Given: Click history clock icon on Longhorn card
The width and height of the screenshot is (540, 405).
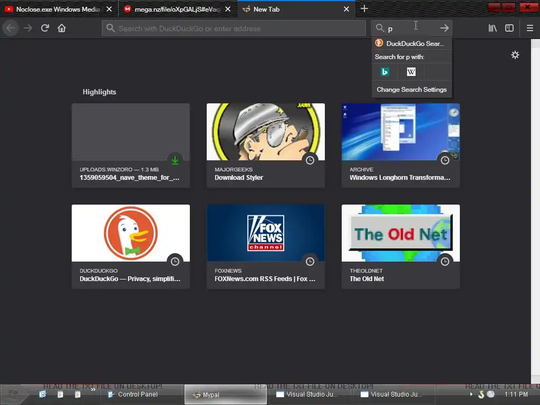Looking at the screenshot, I should (445, 160).
